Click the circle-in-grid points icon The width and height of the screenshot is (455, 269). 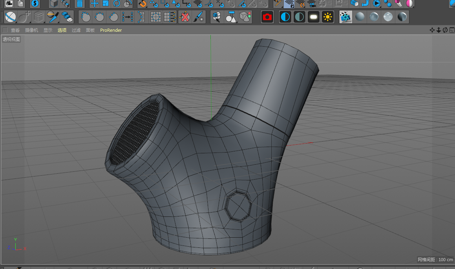click(x=155, y=17)
